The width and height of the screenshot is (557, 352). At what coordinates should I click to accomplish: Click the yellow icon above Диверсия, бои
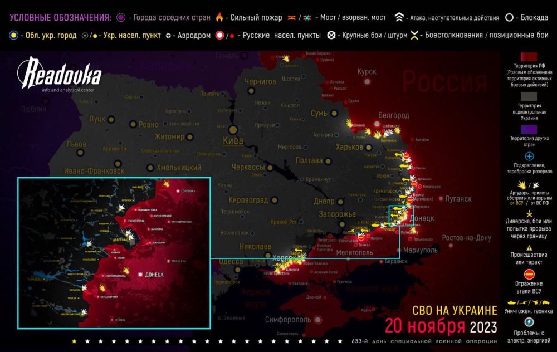[529, 214]
